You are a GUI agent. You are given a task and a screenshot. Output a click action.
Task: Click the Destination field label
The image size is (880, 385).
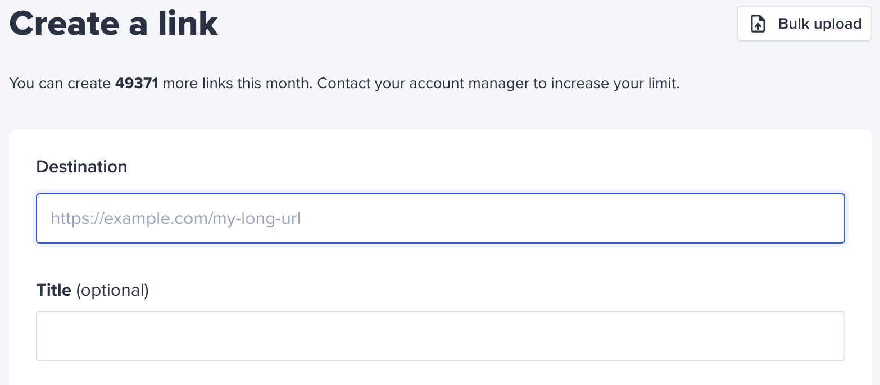81,167
